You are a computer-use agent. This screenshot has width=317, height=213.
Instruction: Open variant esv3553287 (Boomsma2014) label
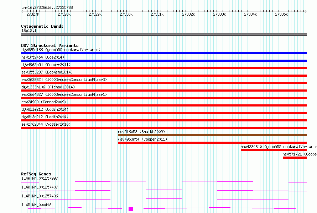pos(47,72)
